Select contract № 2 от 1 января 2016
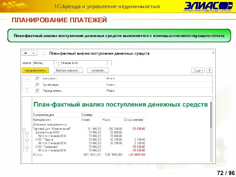Screen dimensions: 236x177 [52, 150]
